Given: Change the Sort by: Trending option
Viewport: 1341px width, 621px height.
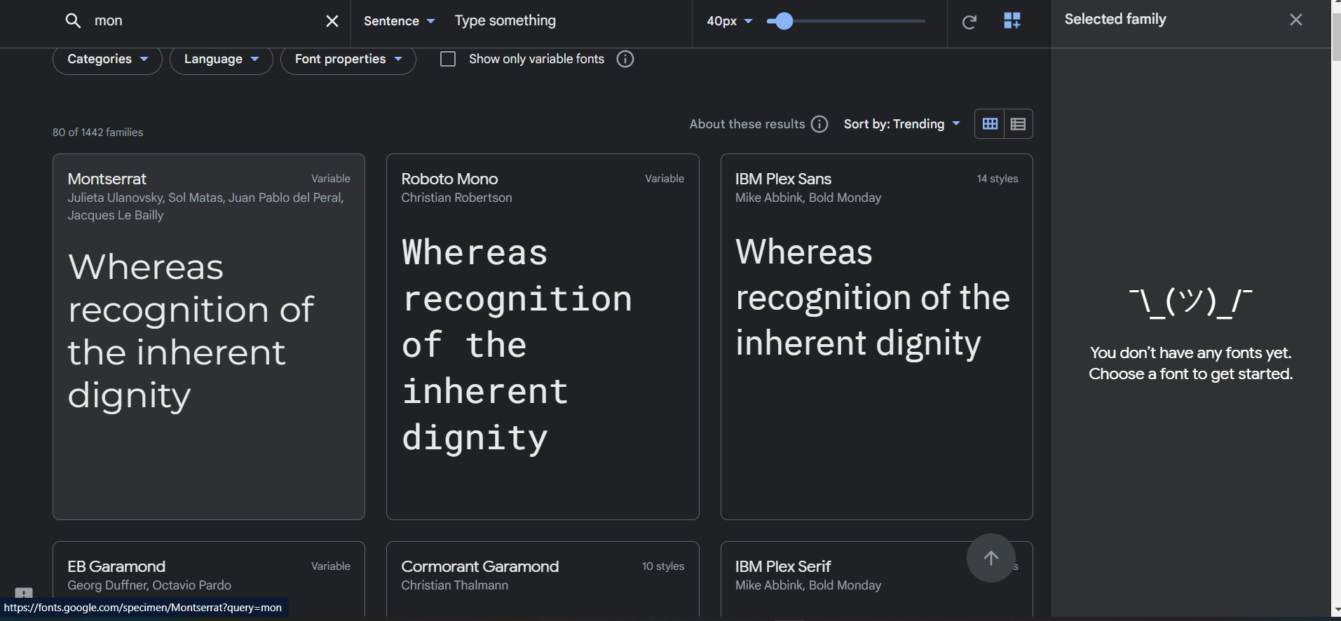Looking at the screenshot, I should coord(902,124).
